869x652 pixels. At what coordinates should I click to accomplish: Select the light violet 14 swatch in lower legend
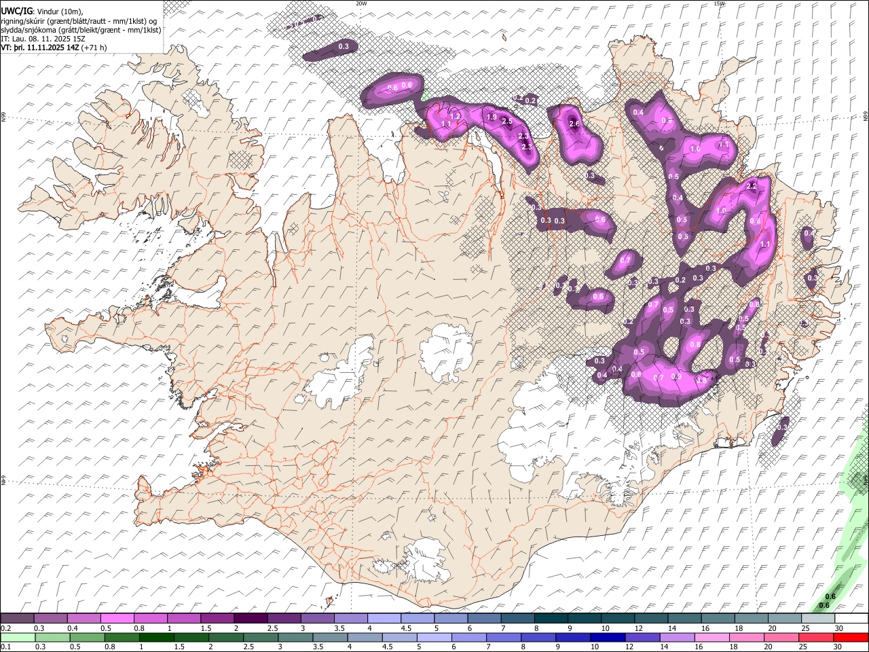pyautogui.click(x=677, y=638)
